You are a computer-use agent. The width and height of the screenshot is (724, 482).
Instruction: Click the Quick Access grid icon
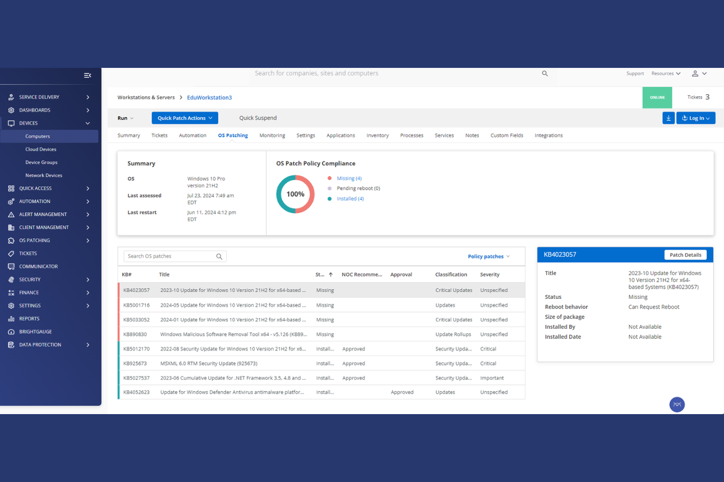click(x=11, y=189)
